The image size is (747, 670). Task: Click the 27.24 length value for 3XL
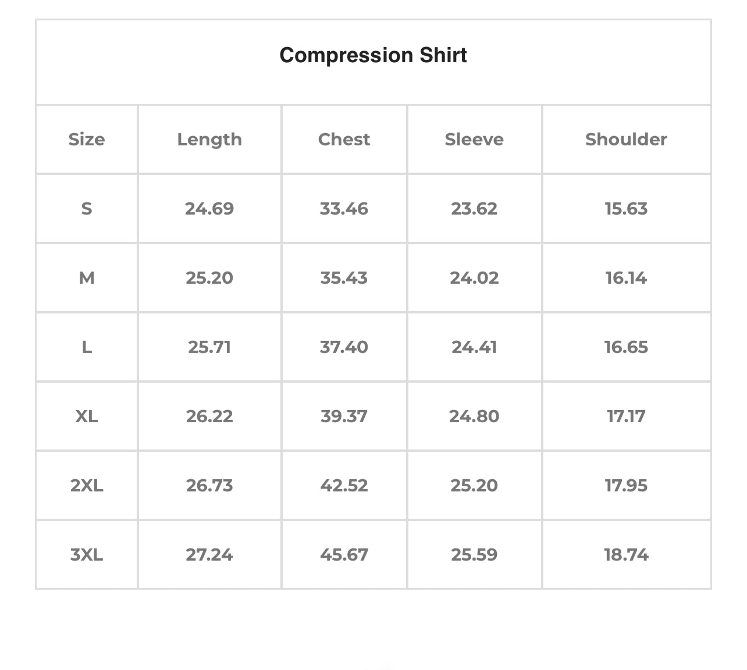[209, 555]
